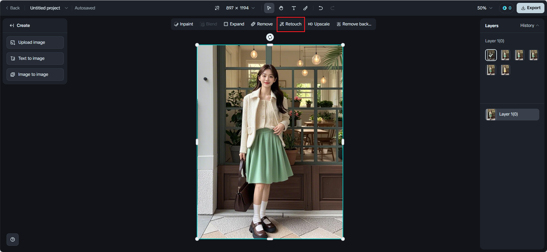The image size is (547, 252).
Task: Open the Untitled project name dropdown
Action: (49, 8)
